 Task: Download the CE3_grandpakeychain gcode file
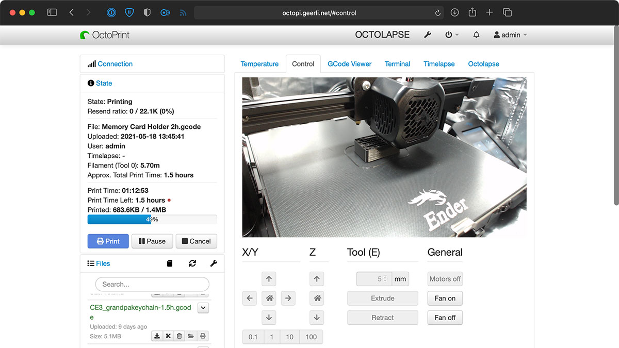click(157, 336)
